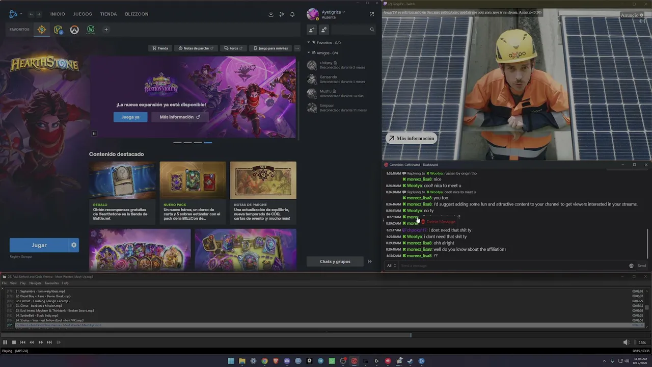The image size is (652, 367).
Task: Open Casterlabs chat settings gear
Action: coord(632,266)
